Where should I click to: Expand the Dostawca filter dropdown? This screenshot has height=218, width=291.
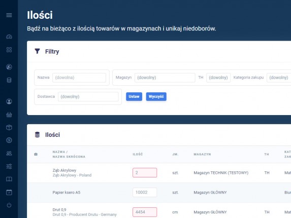88,97
